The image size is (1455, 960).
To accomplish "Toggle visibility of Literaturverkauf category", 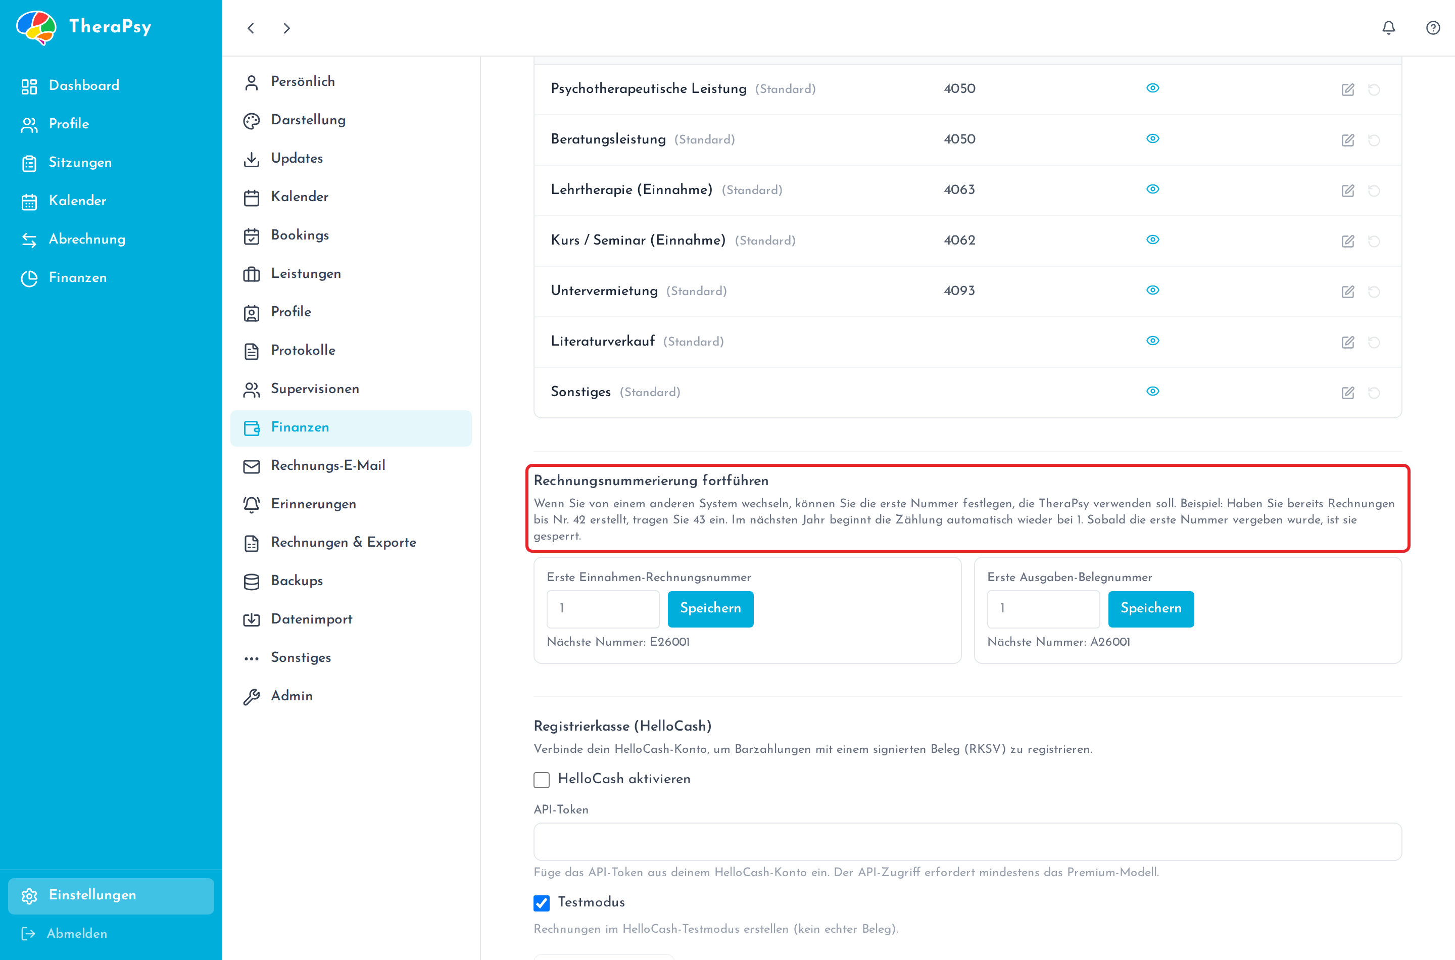I will [x=1152, y=341].
